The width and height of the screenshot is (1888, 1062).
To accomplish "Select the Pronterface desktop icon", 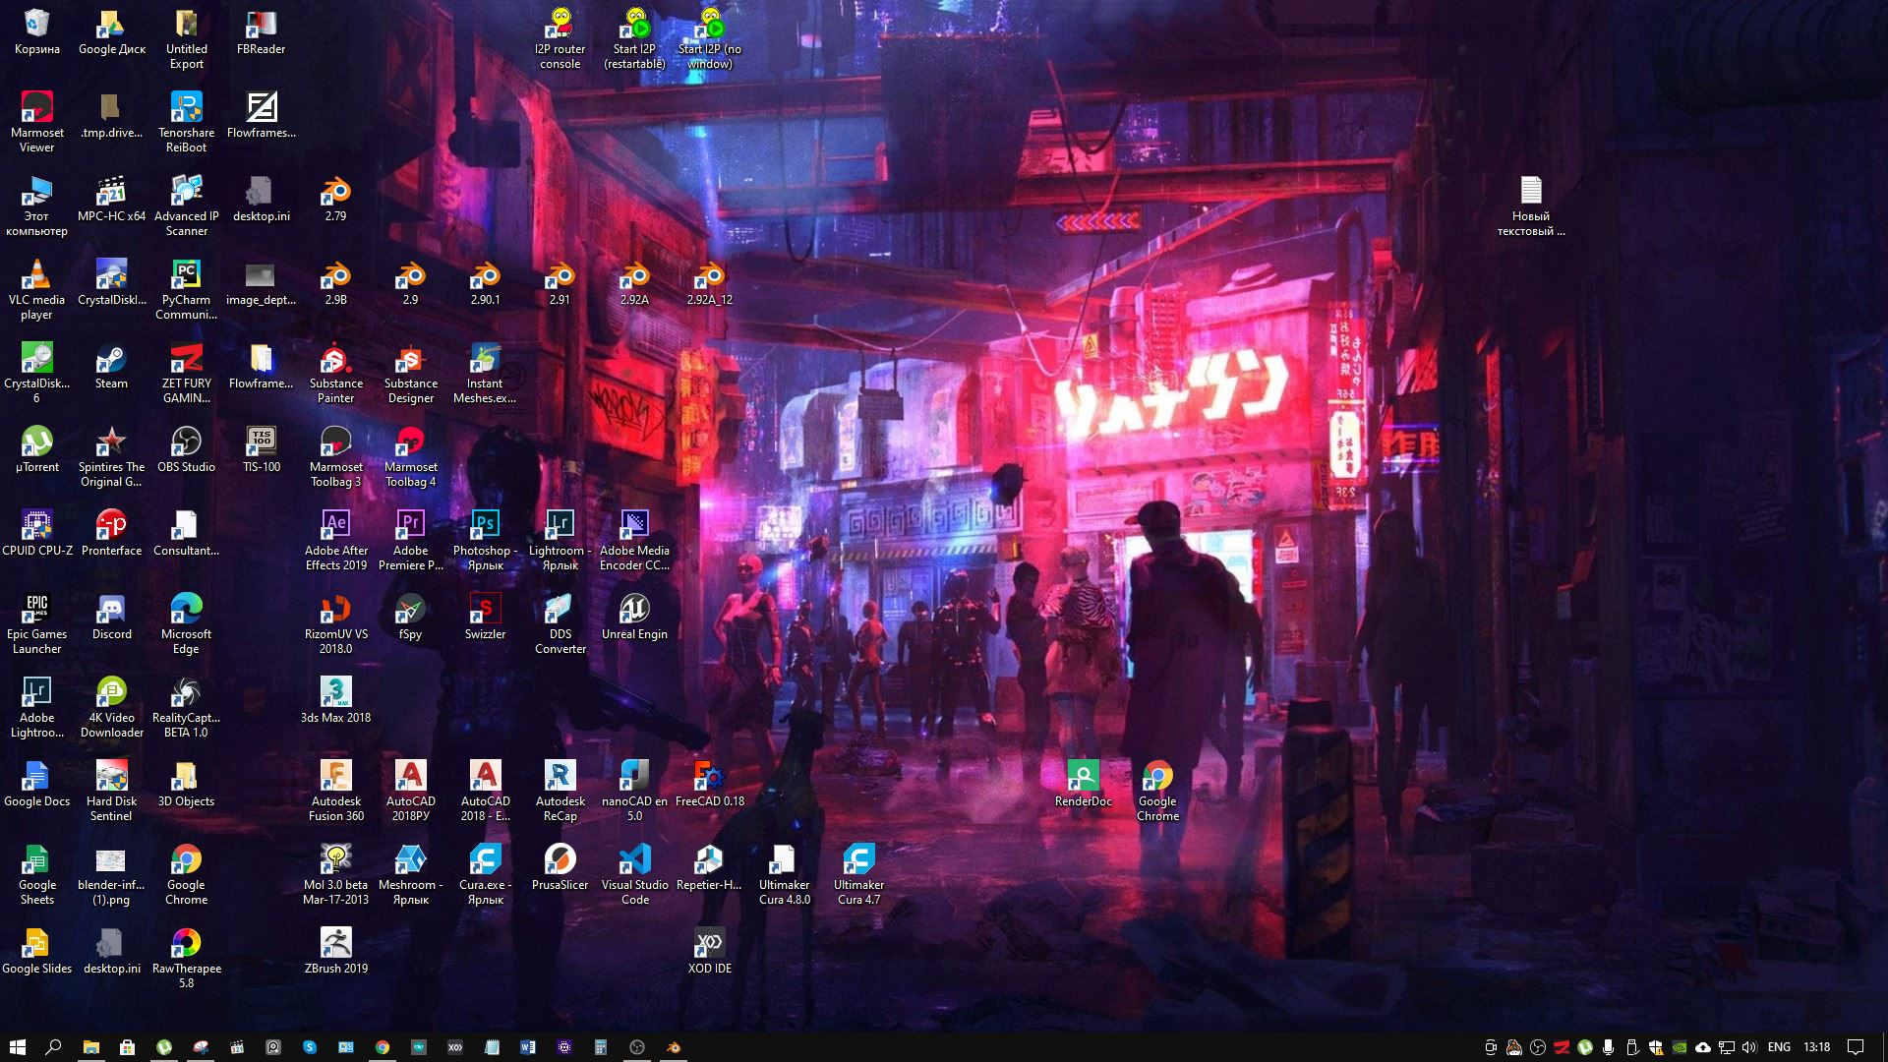I will click(x=111, y=533).
